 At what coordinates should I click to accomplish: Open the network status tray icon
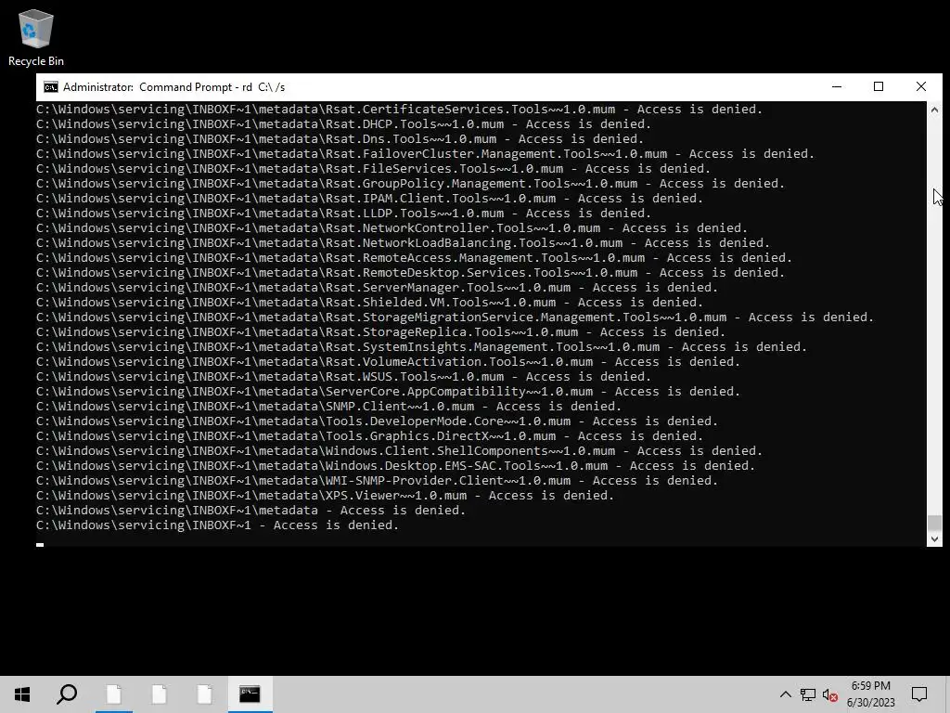tap(808, 694)
